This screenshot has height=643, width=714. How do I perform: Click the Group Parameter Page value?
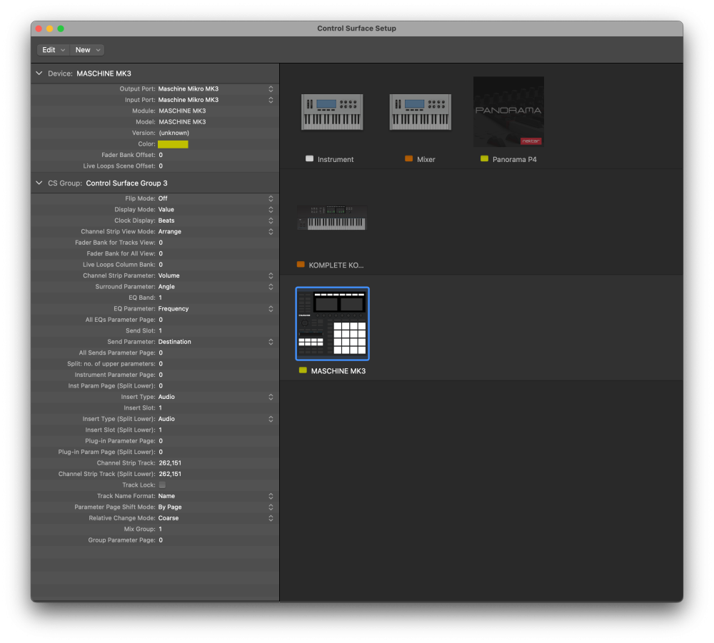[x=161, y=540]
